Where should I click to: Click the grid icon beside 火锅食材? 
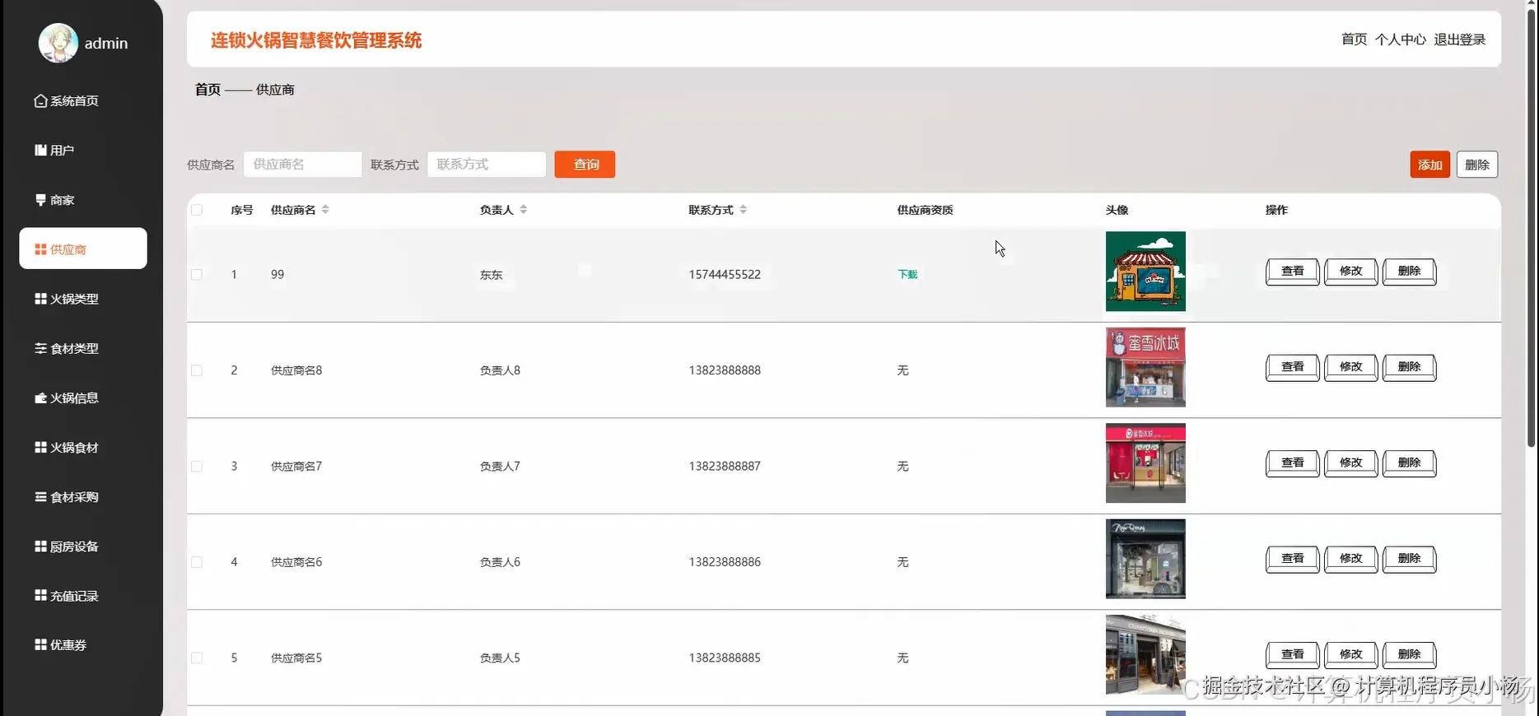(x=40, y=447)
